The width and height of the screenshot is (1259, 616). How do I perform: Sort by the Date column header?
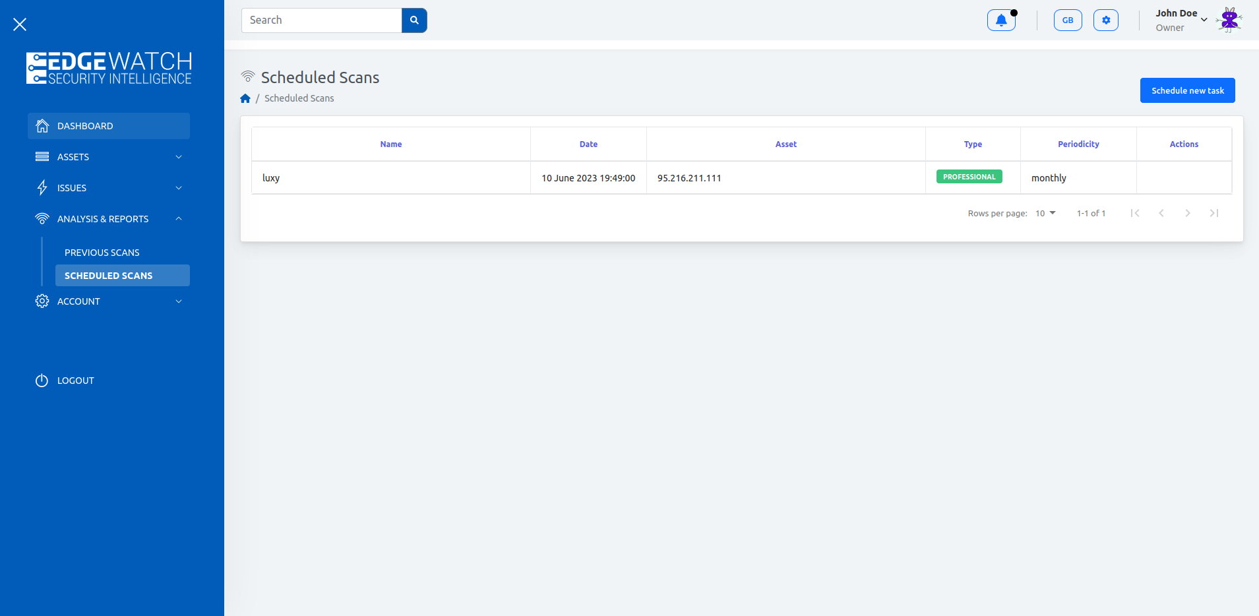coord(588,144)
